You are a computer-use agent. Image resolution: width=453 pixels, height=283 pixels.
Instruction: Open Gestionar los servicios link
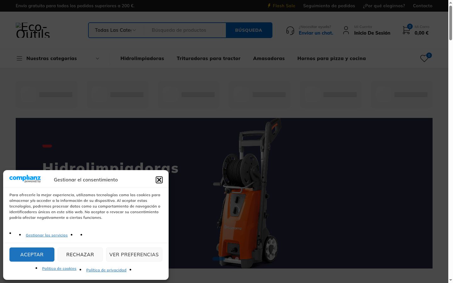pyautogui.click(x=47, y=235)
